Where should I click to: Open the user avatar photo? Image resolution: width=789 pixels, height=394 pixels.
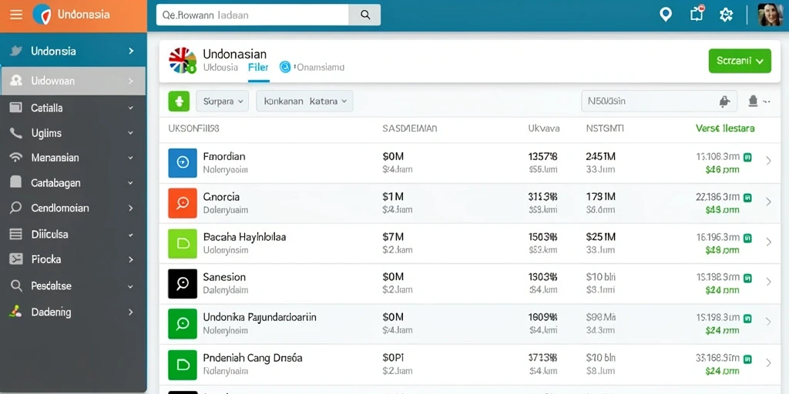click(x=771, y=15)
